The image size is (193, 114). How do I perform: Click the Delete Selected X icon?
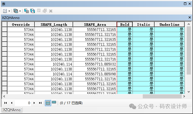point(51,11)
